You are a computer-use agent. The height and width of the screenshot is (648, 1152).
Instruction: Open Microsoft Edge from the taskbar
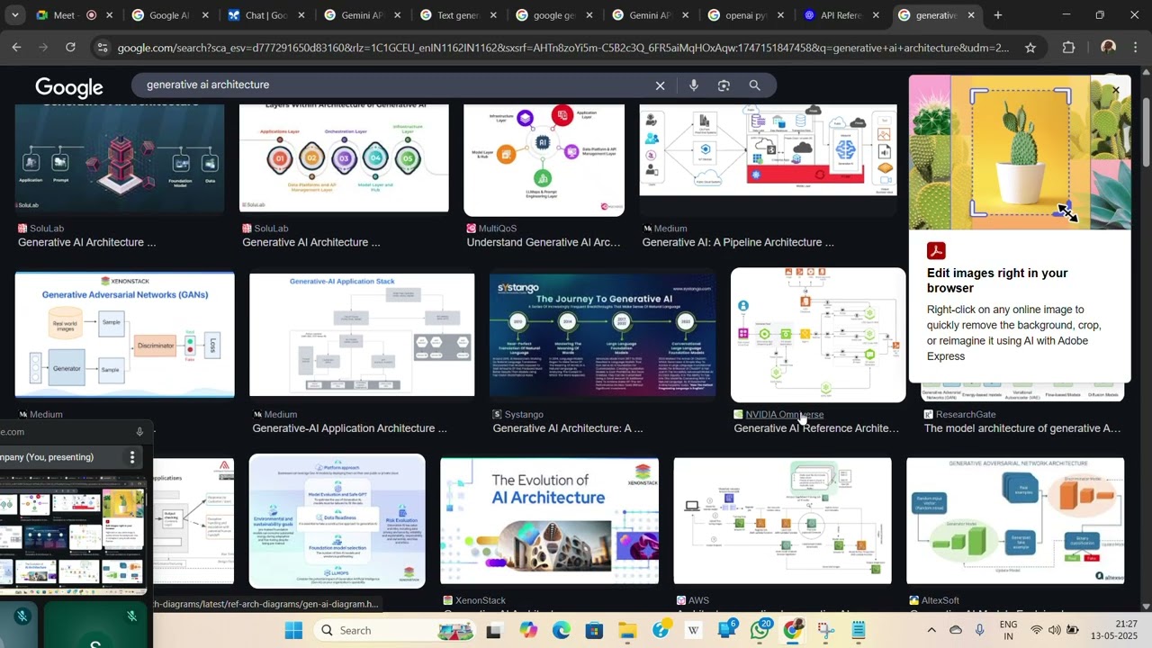coord(561,630)
